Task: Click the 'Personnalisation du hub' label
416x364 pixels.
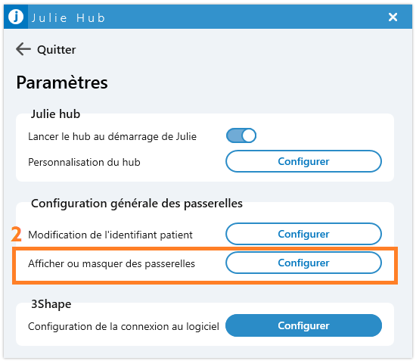Action: [84, 162]
